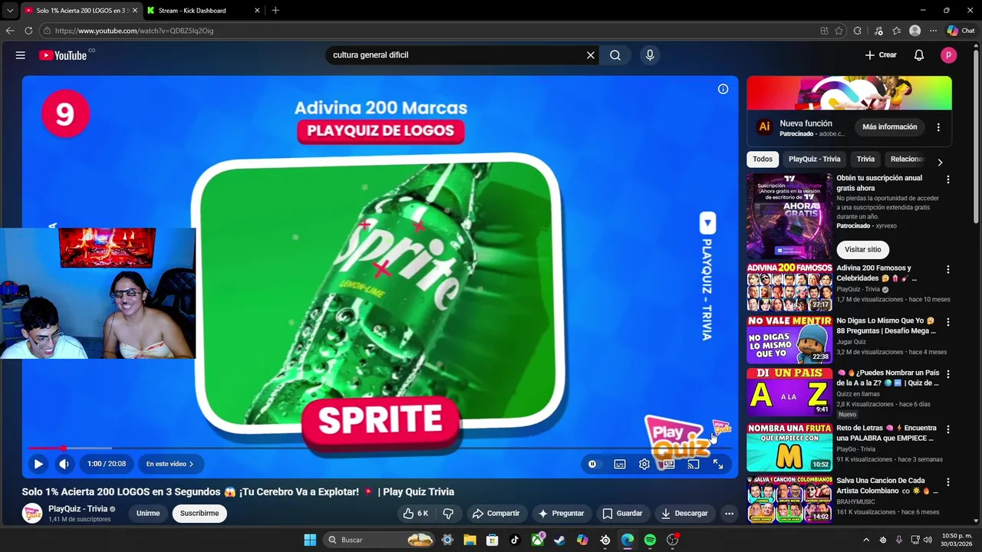Show more filter chips with the arrow

click(940, 162)
